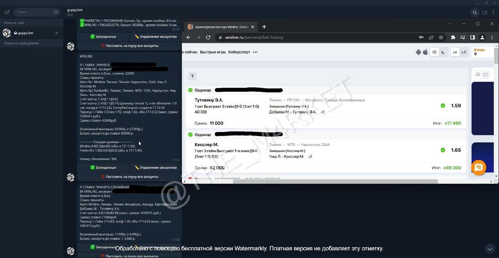Image resolution: width=499 pixels, height=258 pixels.
Task: Open Киберспорт menu item
Action: click(239, 52)
